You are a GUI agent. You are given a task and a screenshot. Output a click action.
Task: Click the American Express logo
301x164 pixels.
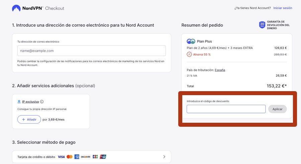pyautogui.click(x=77, y=157)
